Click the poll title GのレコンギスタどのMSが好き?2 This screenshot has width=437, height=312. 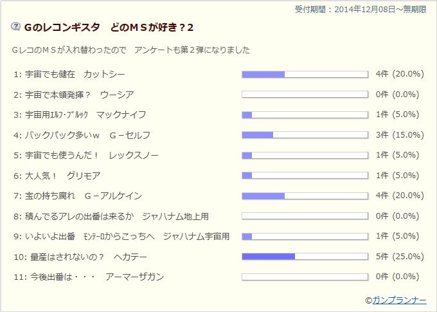coord(109,28)
